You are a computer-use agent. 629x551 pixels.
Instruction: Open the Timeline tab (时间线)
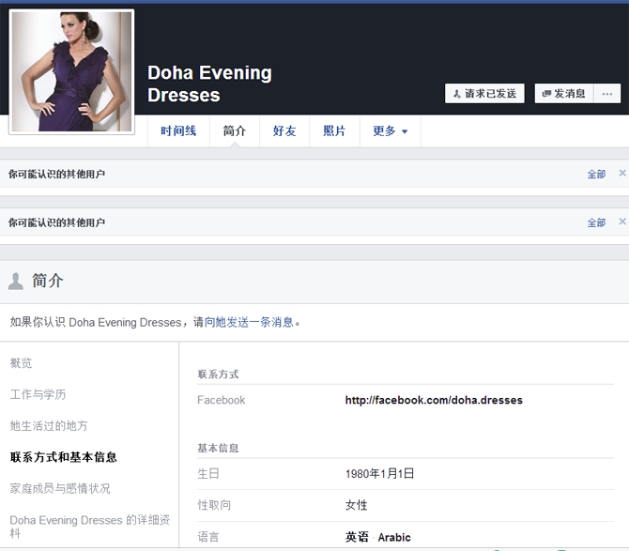(178, 131)
